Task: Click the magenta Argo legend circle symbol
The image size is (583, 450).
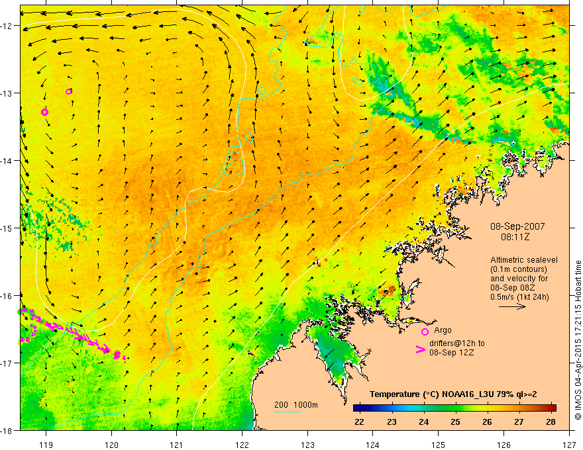Action: pyautogui.click(x=425, y=332)
